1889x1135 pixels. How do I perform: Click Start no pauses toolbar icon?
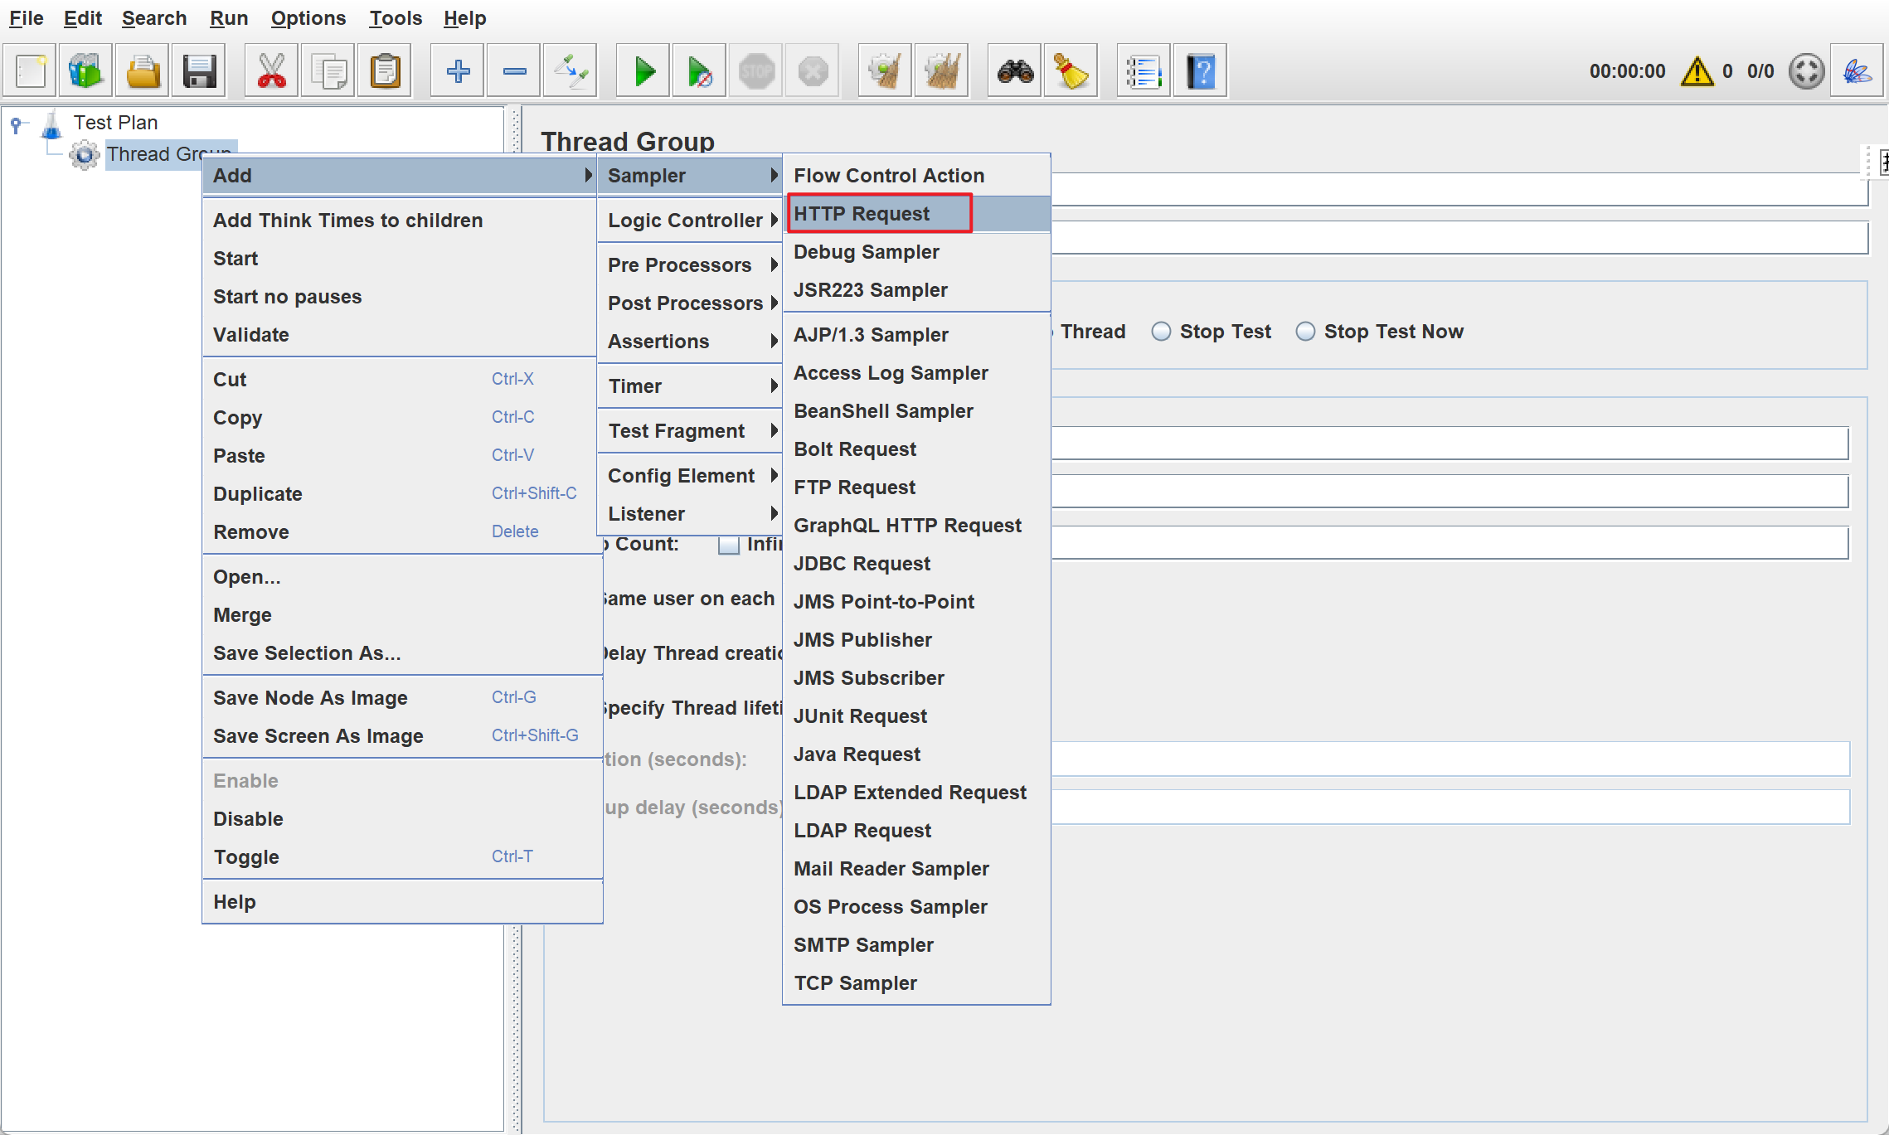pyautogui.click(x=700, y=71)
